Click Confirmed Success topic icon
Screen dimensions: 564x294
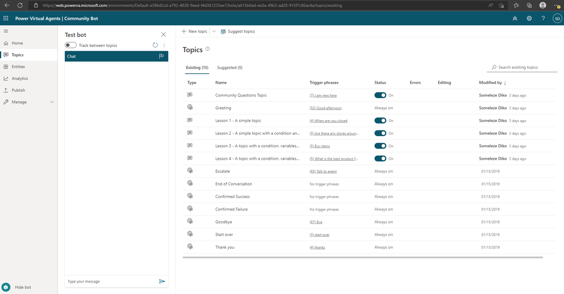point(190,196)
